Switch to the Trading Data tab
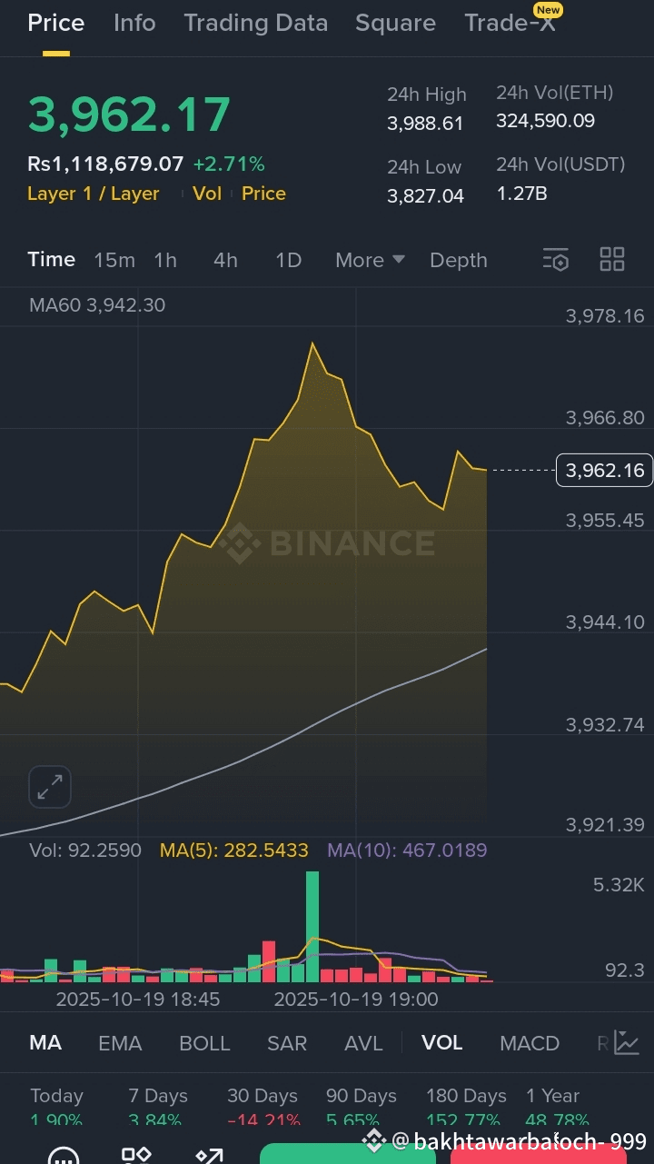The width and height of the screenshot is (654, 1164). 256,23
